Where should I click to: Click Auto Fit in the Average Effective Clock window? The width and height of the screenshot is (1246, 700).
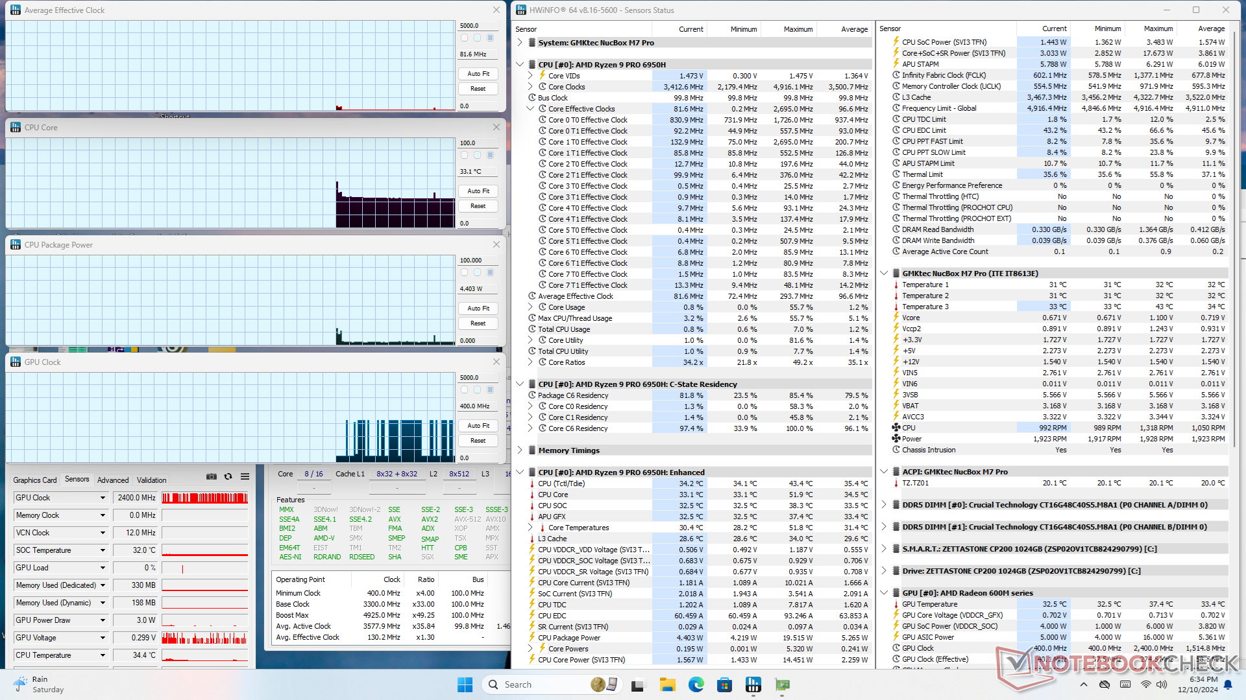tap(478, 74)
